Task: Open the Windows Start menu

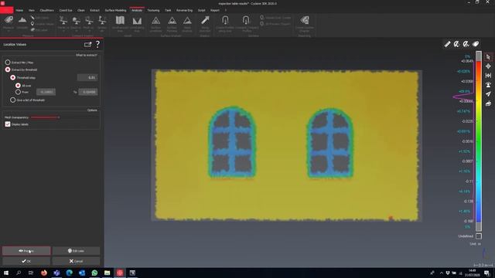Action: coord(6,273)
